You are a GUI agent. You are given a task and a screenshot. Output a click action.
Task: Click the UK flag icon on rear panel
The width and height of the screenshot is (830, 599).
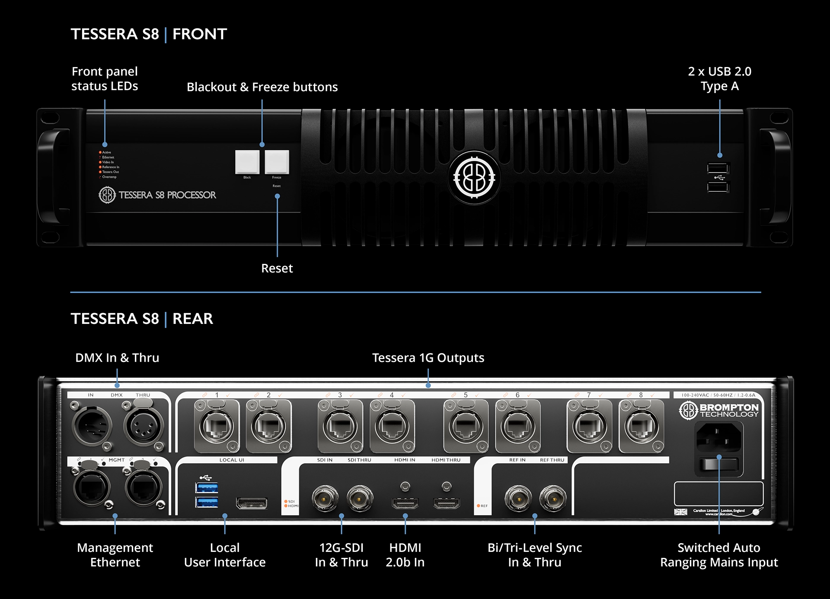click(x=680, y=512)
